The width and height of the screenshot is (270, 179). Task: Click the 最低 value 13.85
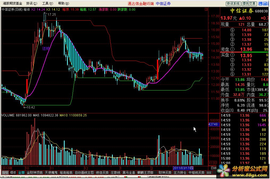coord(240,90)
